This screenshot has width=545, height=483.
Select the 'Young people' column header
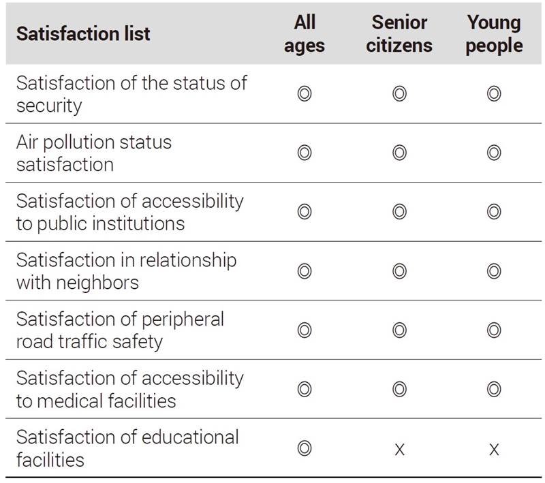pos(494,34)
